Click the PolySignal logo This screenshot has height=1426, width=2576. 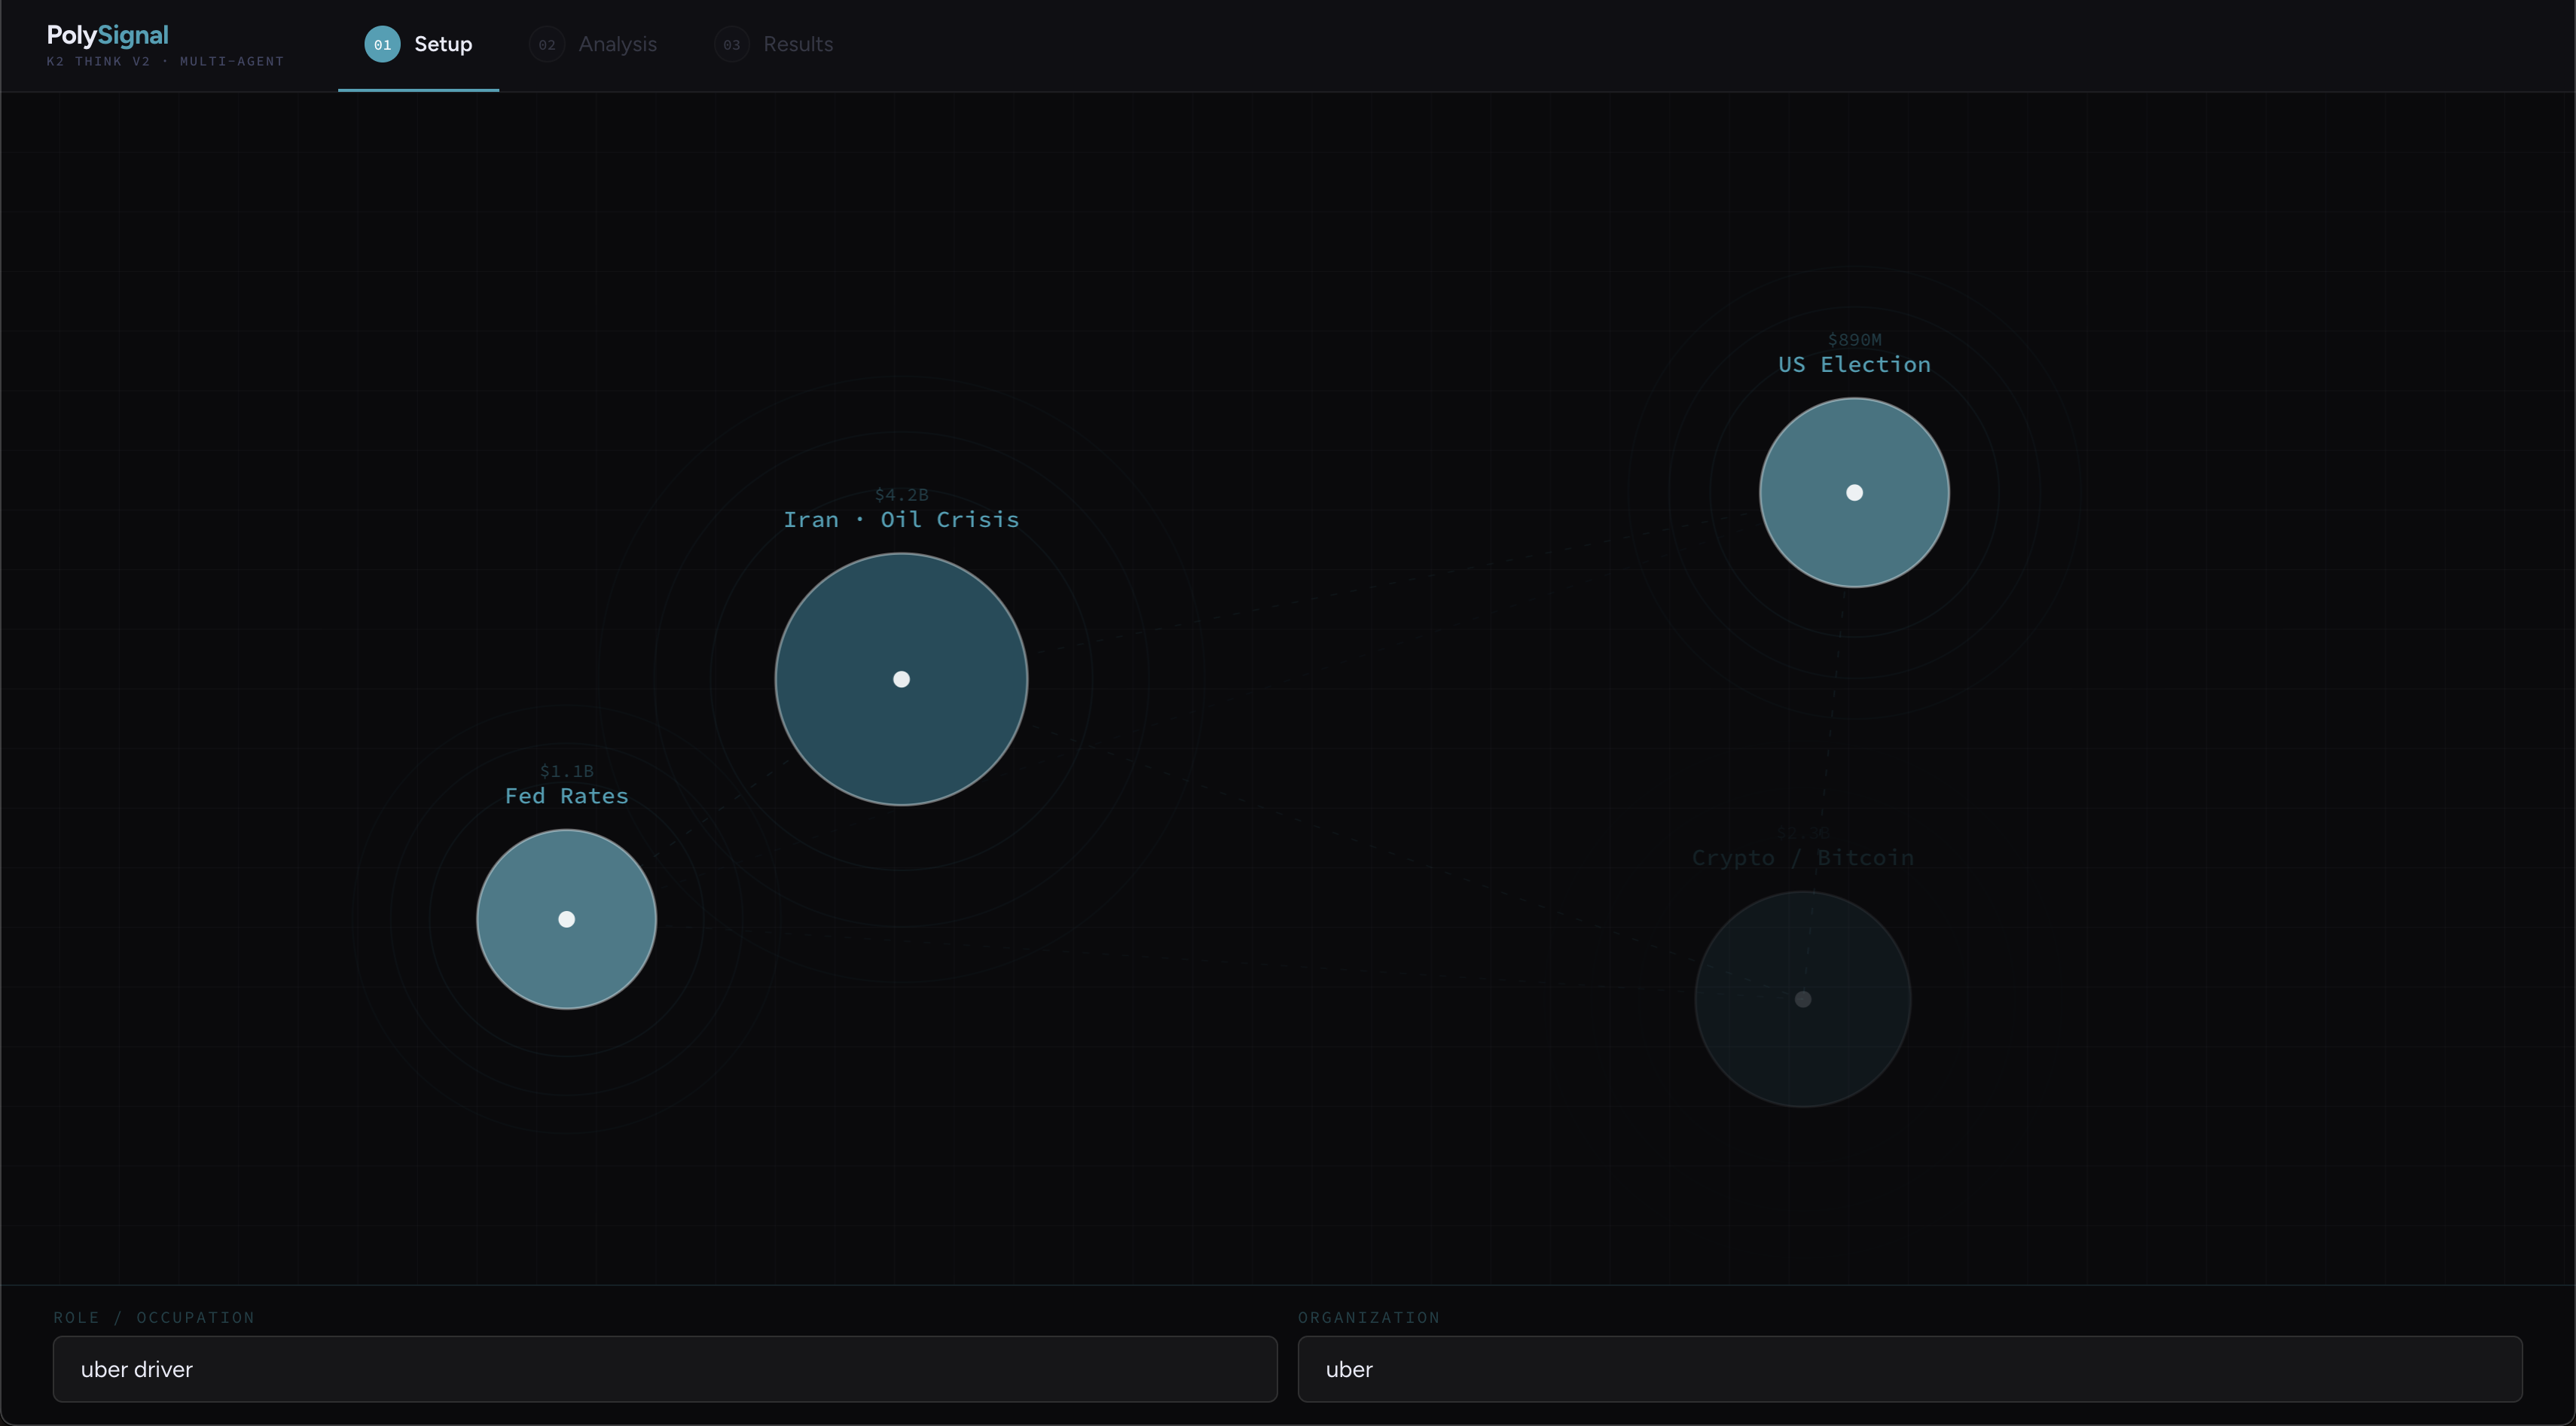(x=108, y=36)
